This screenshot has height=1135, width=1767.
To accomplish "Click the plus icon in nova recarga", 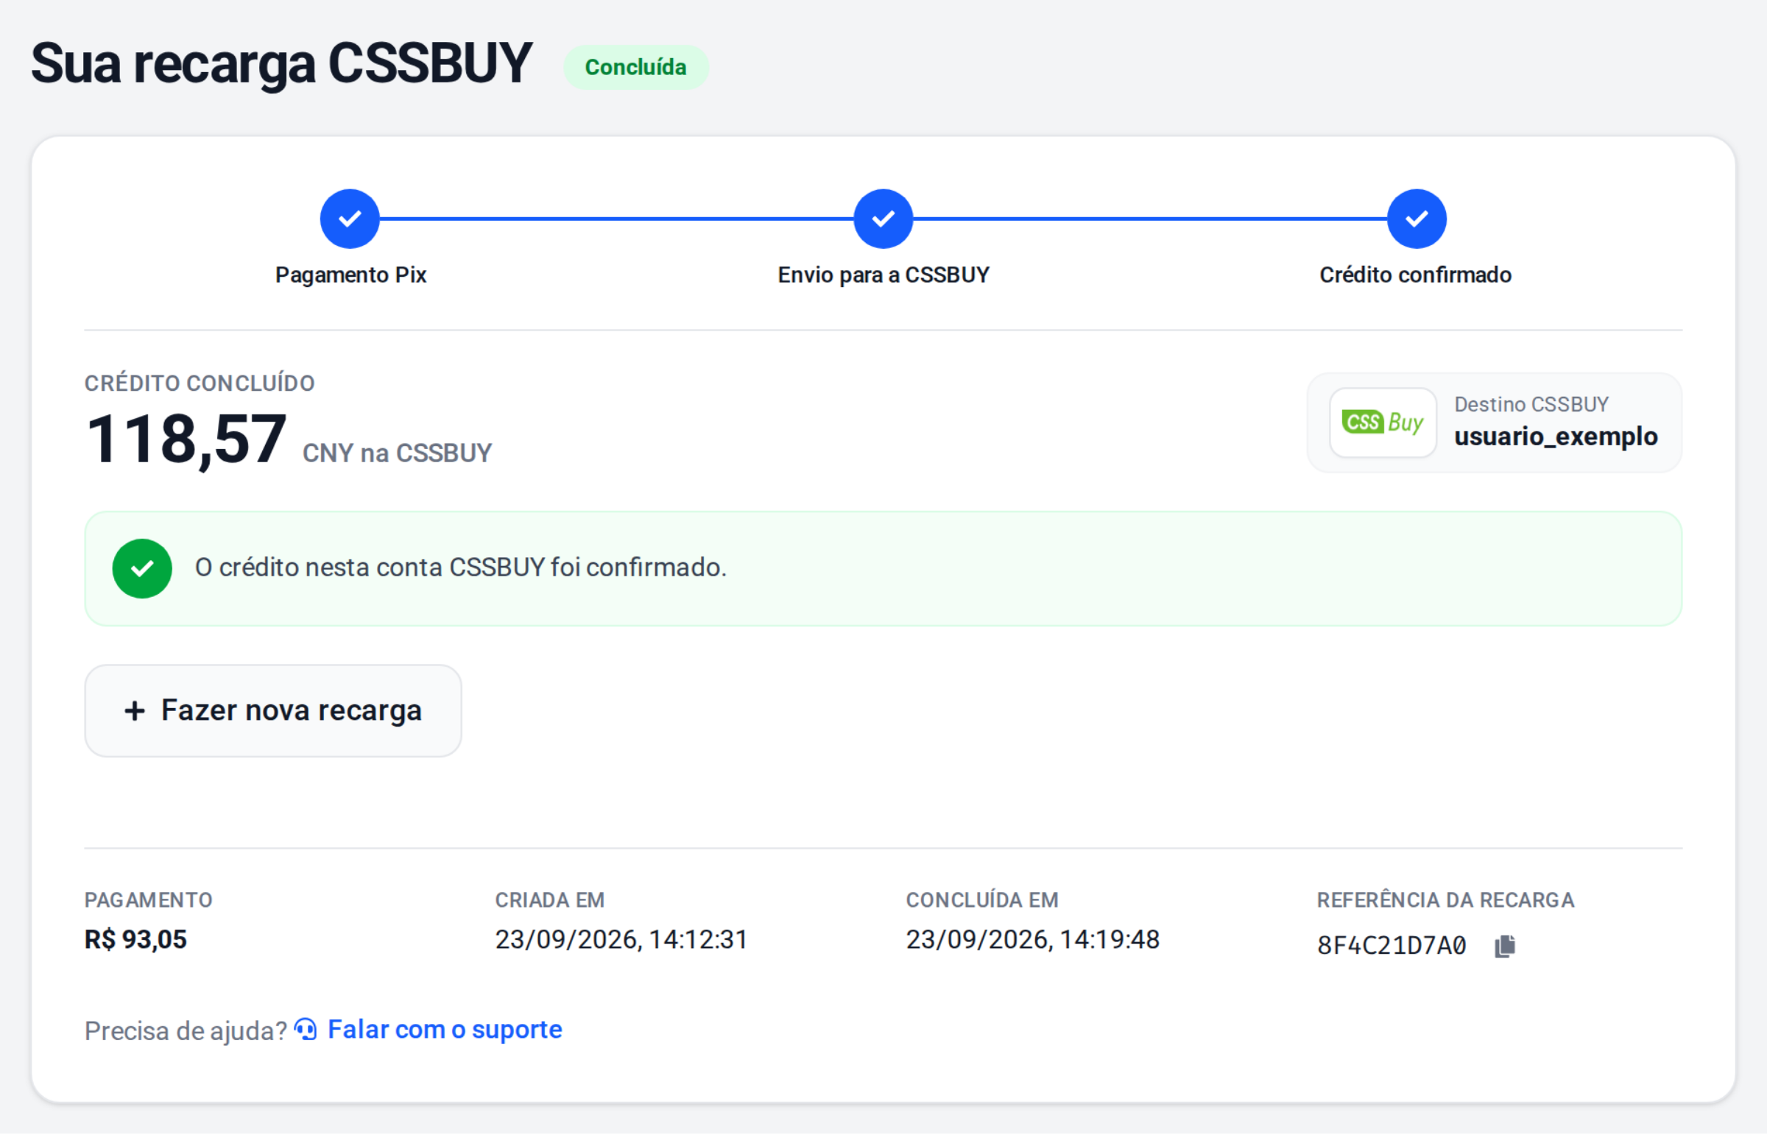I will [x=134, y=710].
